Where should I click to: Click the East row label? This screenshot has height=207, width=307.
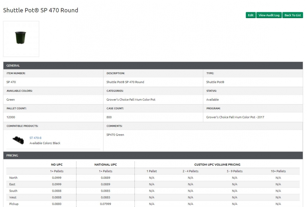[x=12, y=184]
